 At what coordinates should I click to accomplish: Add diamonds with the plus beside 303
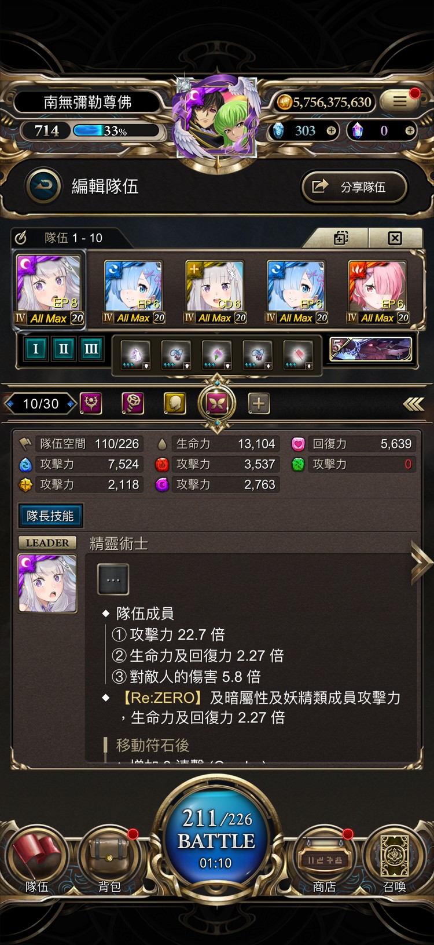coord(331,131)
